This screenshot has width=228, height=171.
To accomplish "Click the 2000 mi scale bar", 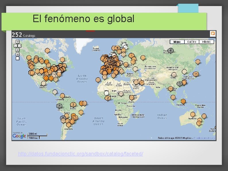I will click(x=37, y=134).
